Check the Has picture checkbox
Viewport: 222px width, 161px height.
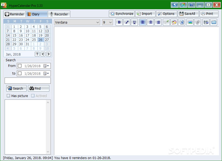8,96
